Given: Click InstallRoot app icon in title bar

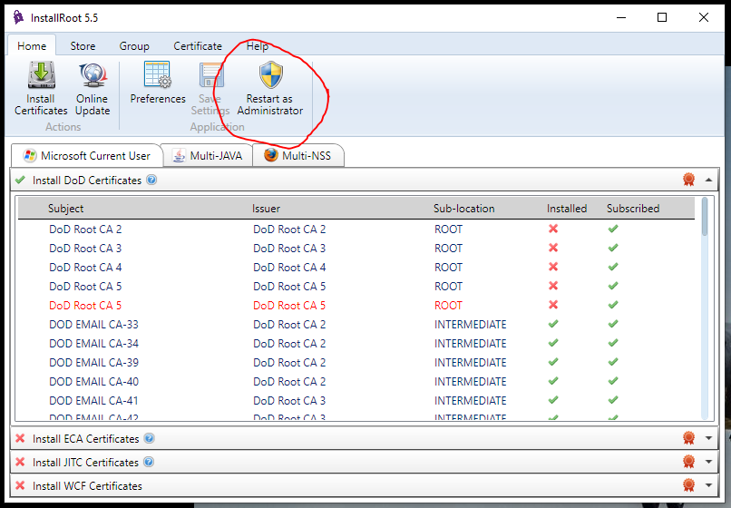Looking at the screenshot, I should tap(18, 18).
